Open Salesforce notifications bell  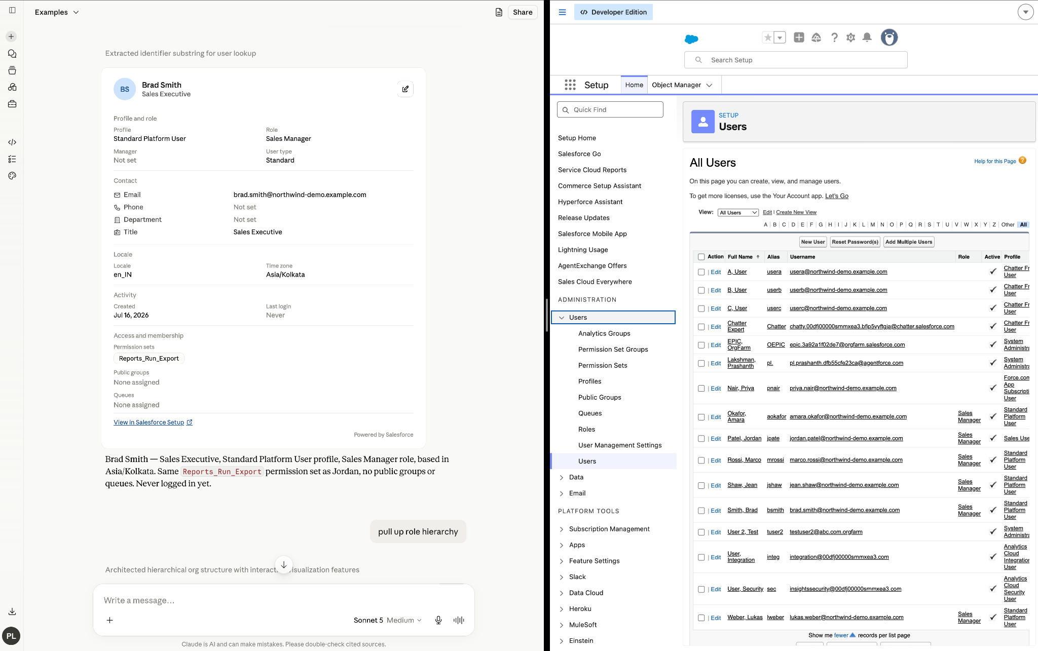[867, 37]
